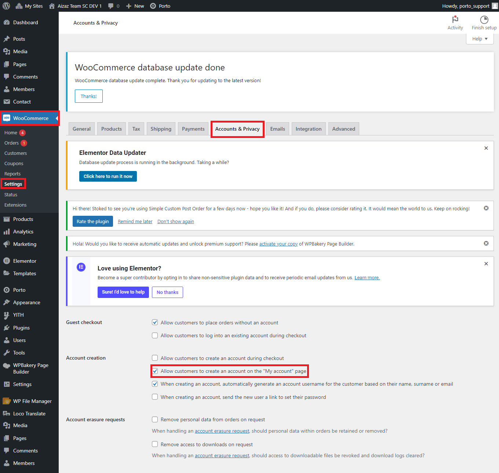Switch to the Integration settings tab
This screenshot has width=499, height=473.
(309, 129)
